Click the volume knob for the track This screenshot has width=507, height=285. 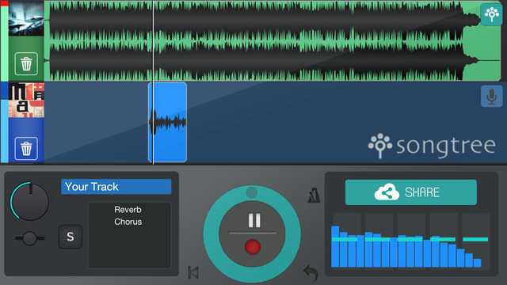point(30,202)
